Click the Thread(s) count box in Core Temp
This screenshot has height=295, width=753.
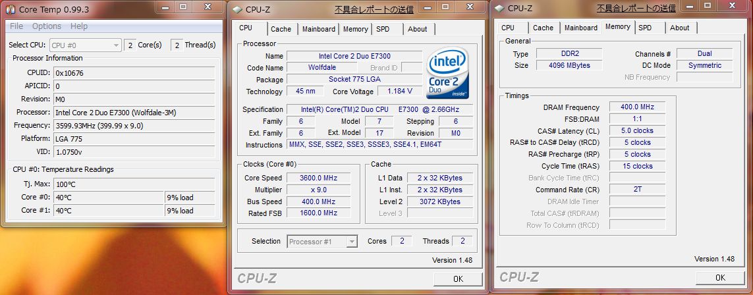tap(177, 45)
